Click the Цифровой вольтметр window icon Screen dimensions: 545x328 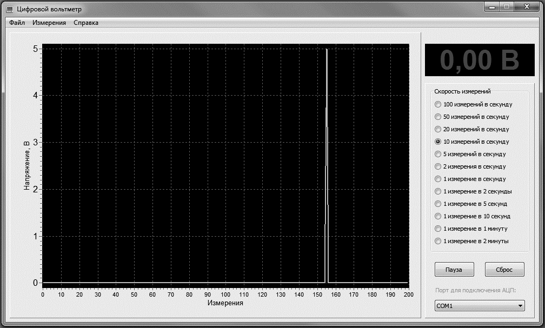pyautogui.click(x=10, y=9)
